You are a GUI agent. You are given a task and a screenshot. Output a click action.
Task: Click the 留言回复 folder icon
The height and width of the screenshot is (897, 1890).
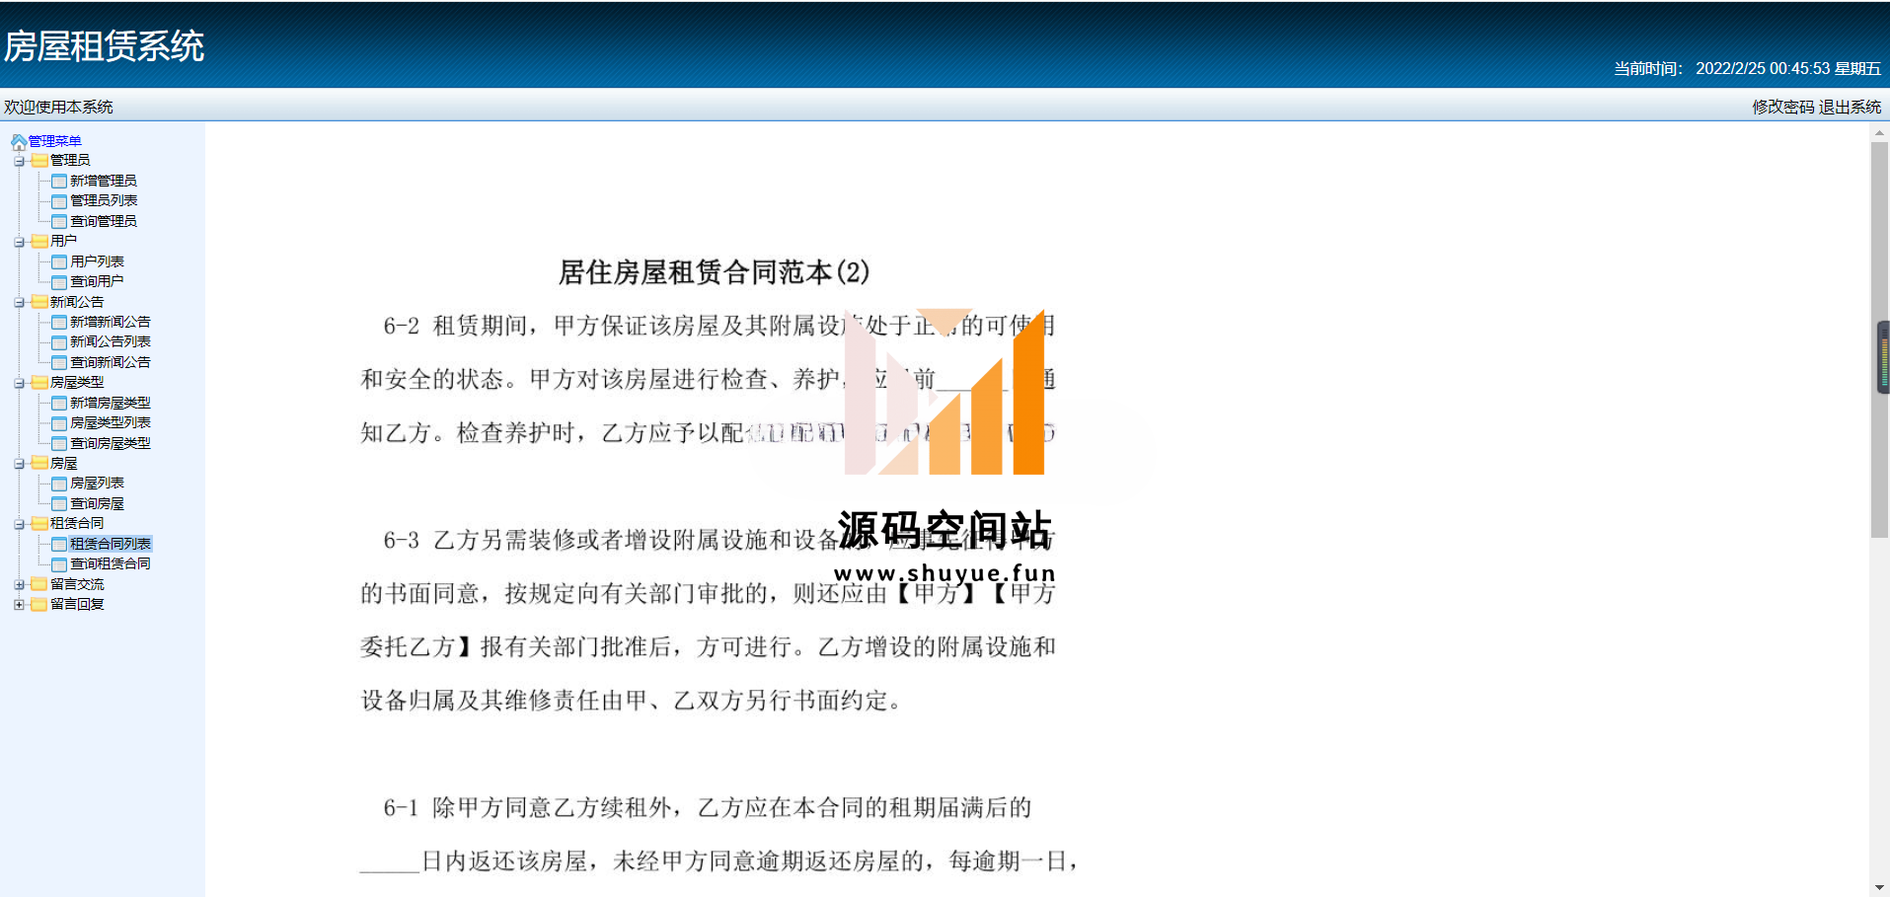point(39,604)
